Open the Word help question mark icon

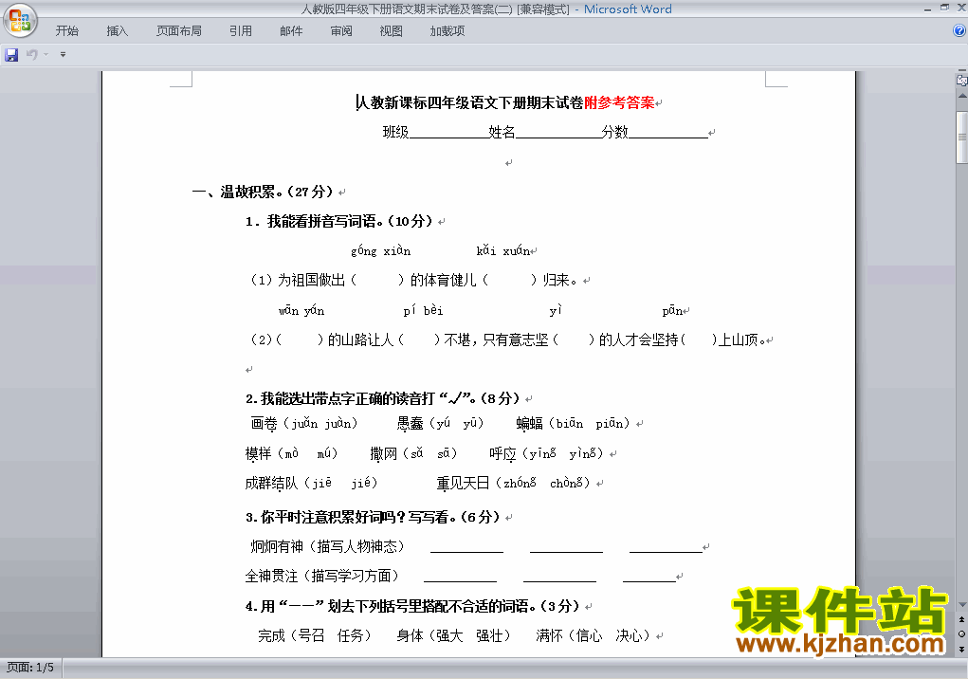[x=959, y=30]
